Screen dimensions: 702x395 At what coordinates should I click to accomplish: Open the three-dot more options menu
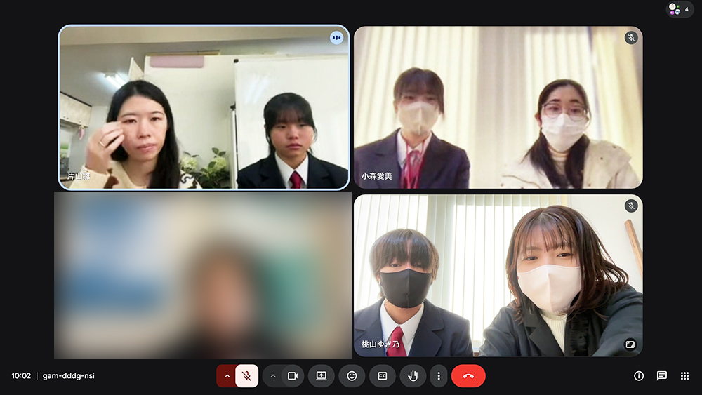tap(439, 376)
